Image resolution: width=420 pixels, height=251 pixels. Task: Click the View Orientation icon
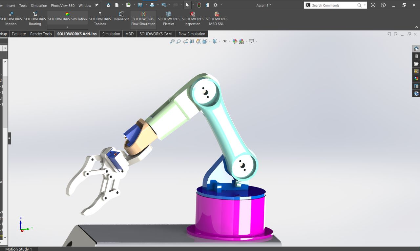[205, 41]
